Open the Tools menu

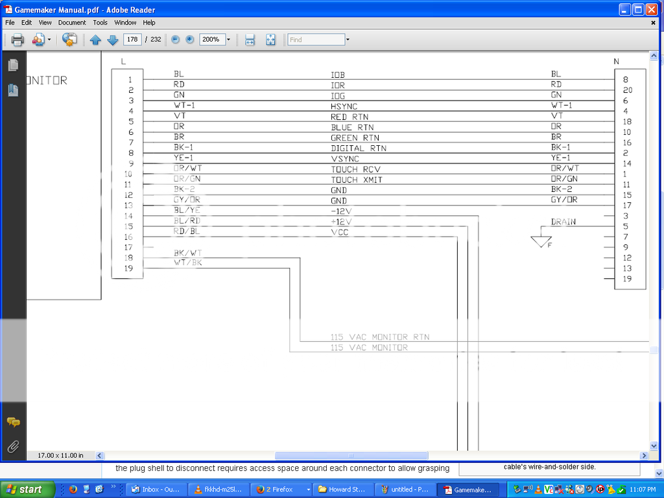click(x=100, y=22)
